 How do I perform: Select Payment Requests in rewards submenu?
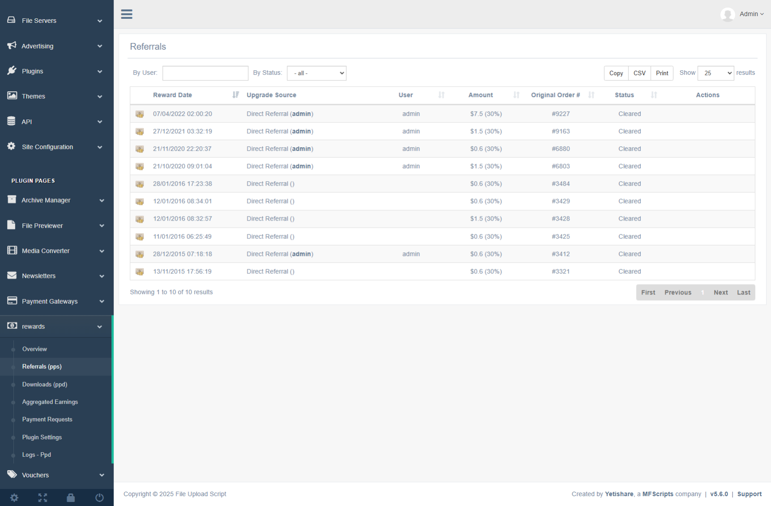[x=47, y=419]
